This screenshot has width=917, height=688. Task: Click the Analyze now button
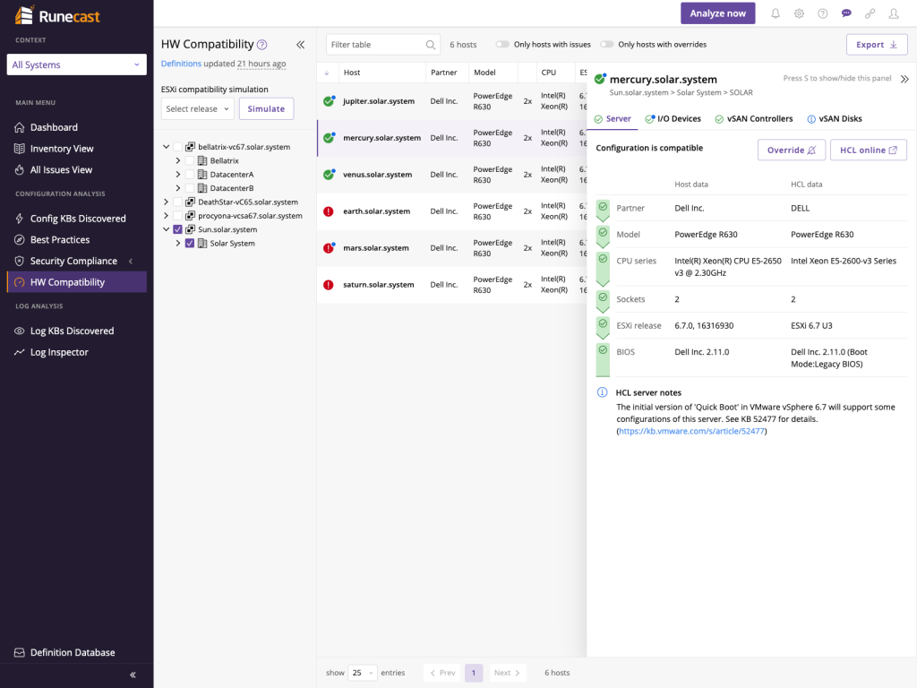point(717,13)
